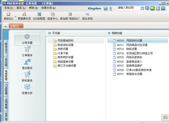Open 订单服务 shopping cart icon
The image size is (169, 123).
pos(27,49)
